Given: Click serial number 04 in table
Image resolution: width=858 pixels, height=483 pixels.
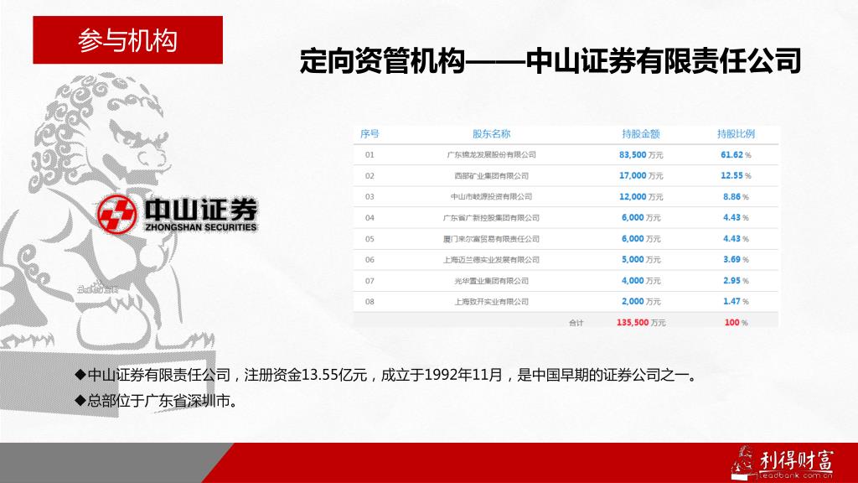Looking at the screenshot, I should pos(370,218).
